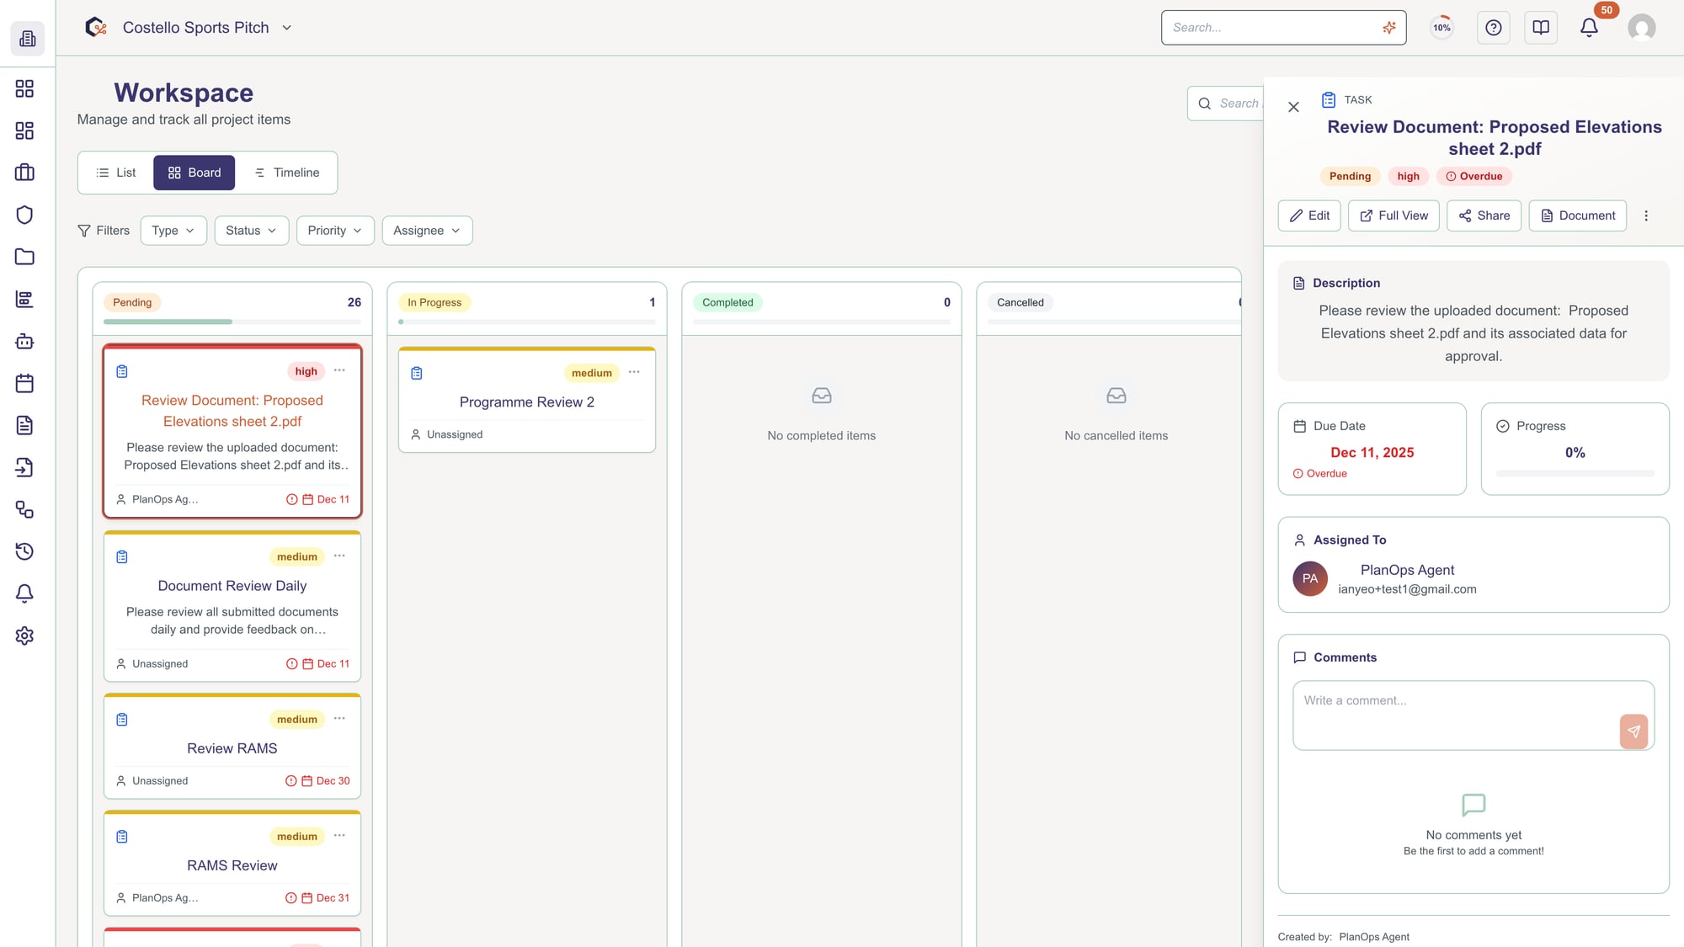Expand the Type filter dropdown
1684x947 pixels.
pyautogui.click(x=173, y=231)
